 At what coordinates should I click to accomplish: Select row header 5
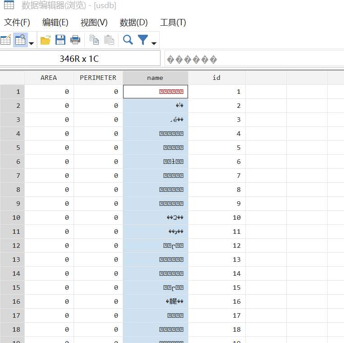[x=12, y=148]
